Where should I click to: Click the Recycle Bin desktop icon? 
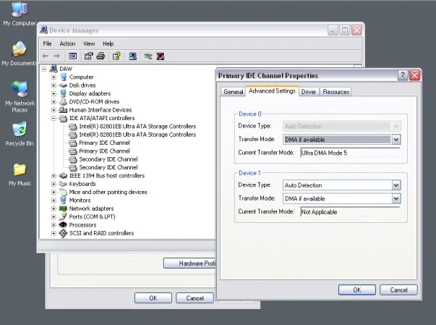click(20, 129)
